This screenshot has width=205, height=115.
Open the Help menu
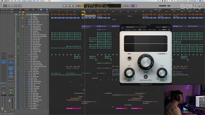pyautogui.click(x=49, y=1)
